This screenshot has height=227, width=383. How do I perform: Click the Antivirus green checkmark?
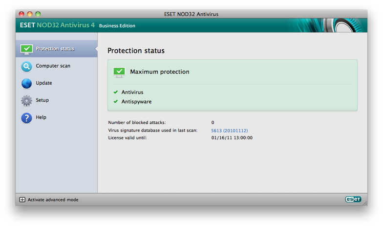[116, 92]
